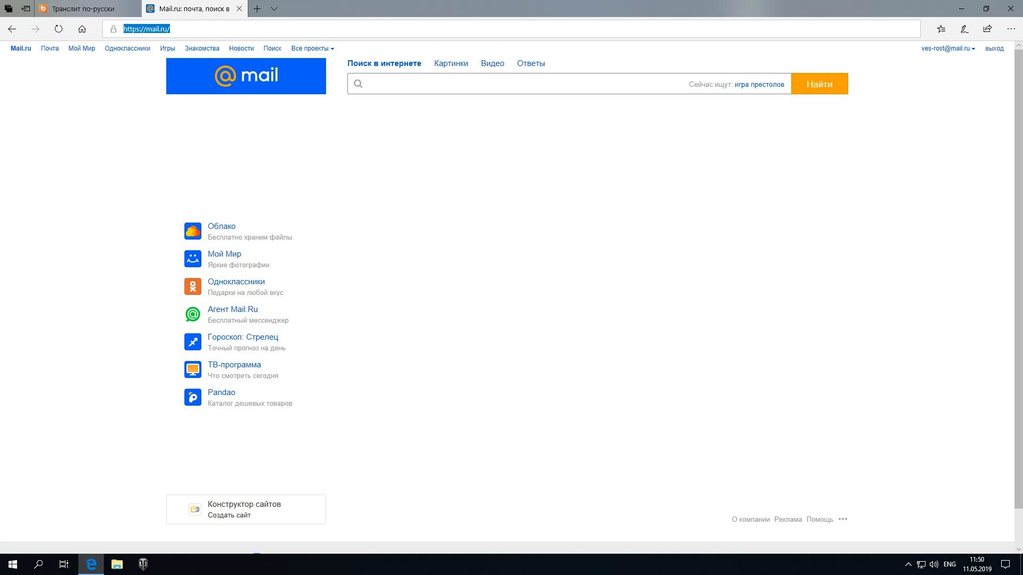
Task: Go back with browser back arrow
Action: [x=12, y=29]
